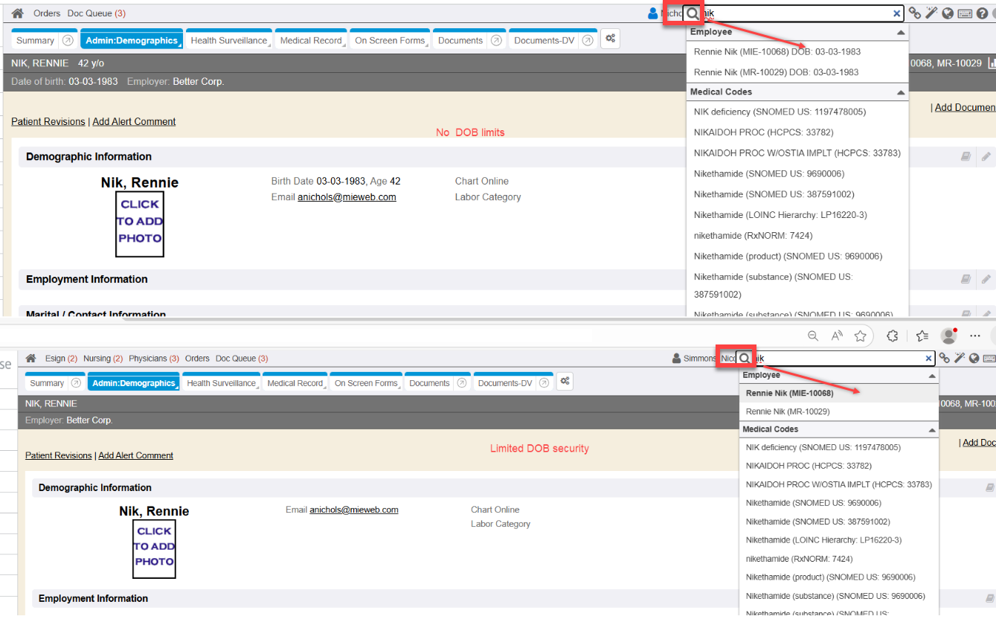Collapse Medical Codes section below DOB results

(901, 92)
